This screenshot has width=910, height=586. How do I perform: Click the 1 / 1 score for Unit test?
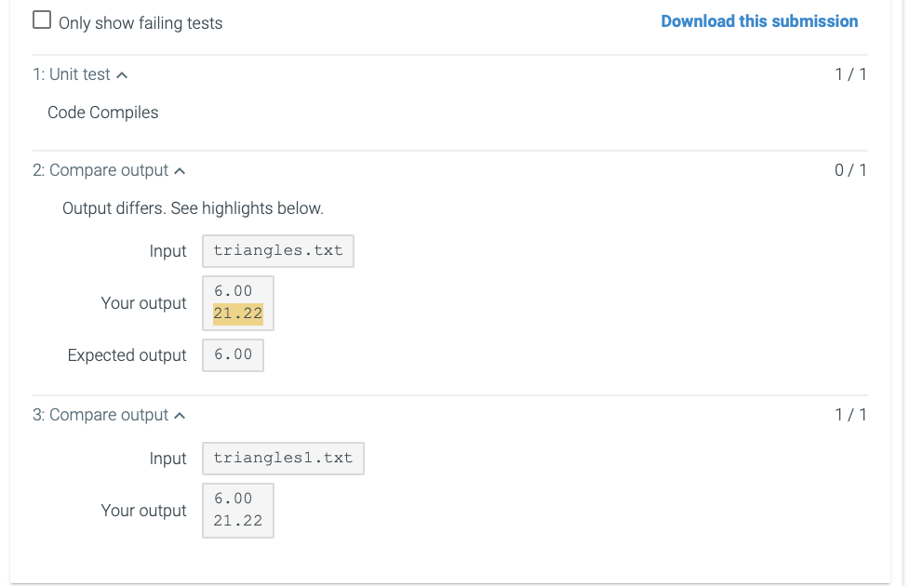pos(850,73)
